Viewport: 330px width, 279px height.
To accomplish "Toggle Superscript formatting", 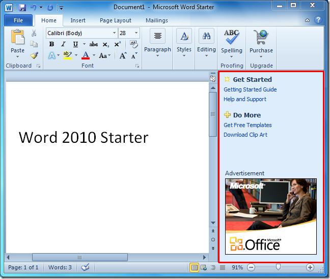I will (118, 44).
